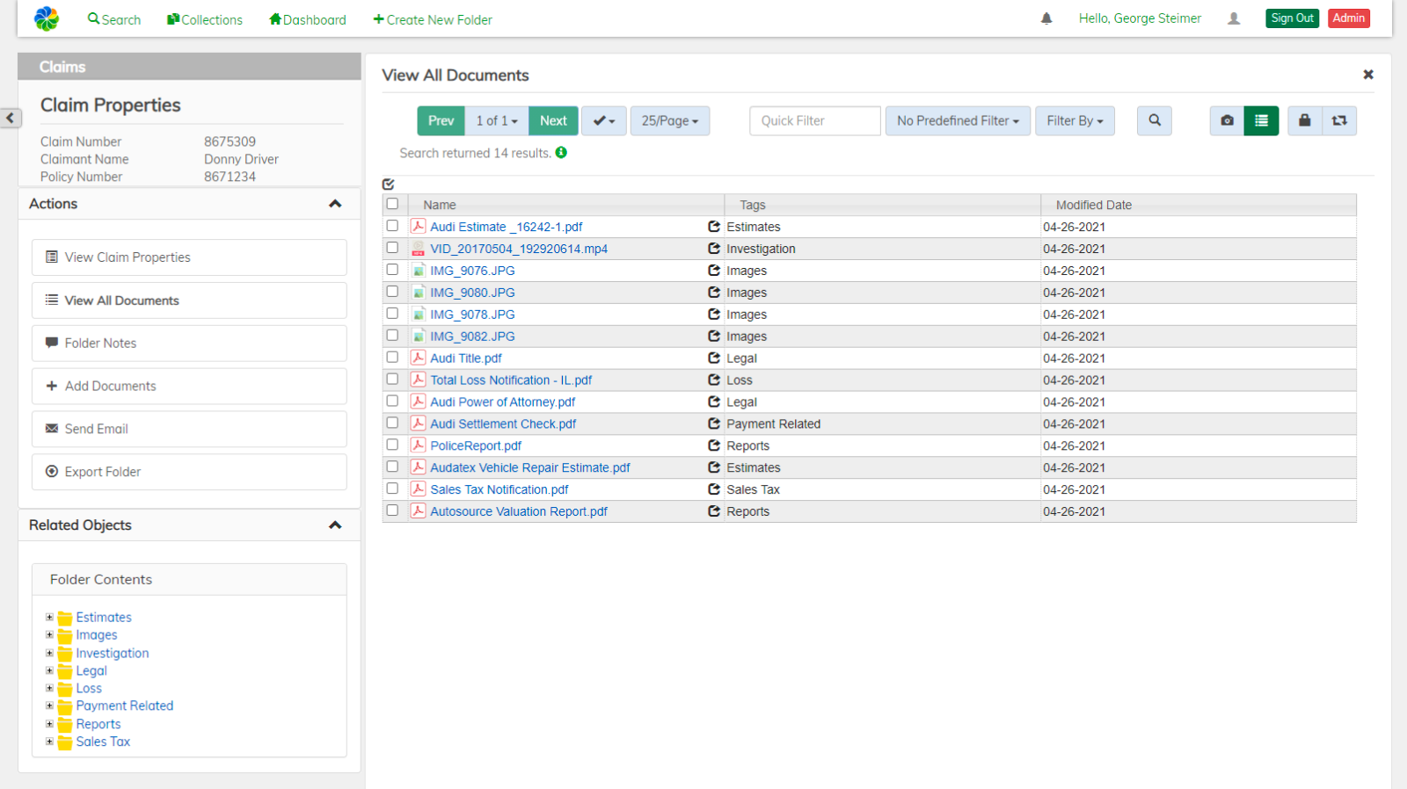Tick the checkbox for Audi Title.pdf
1407x789 pixels.
click(x=392, y=358)
